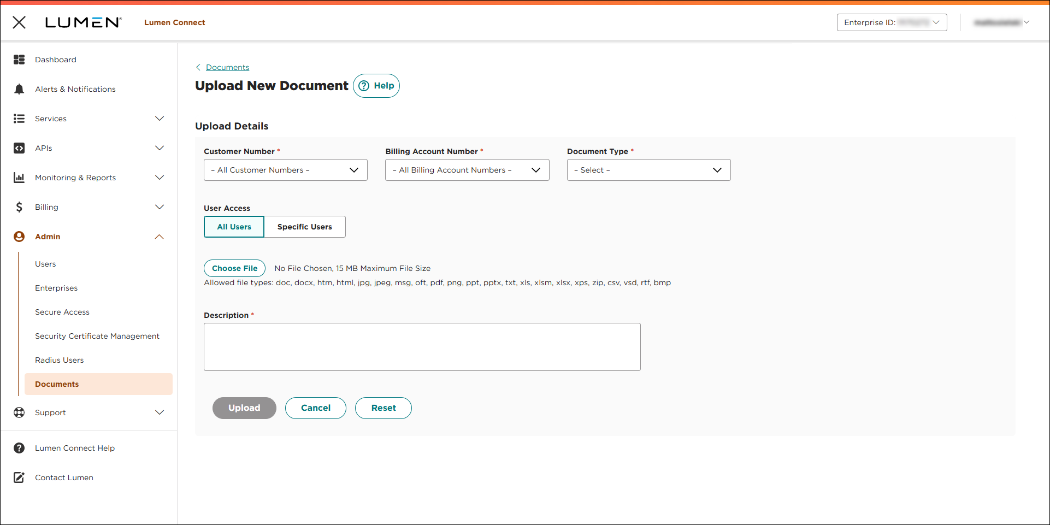Click the Choose File button

(234, 268)
